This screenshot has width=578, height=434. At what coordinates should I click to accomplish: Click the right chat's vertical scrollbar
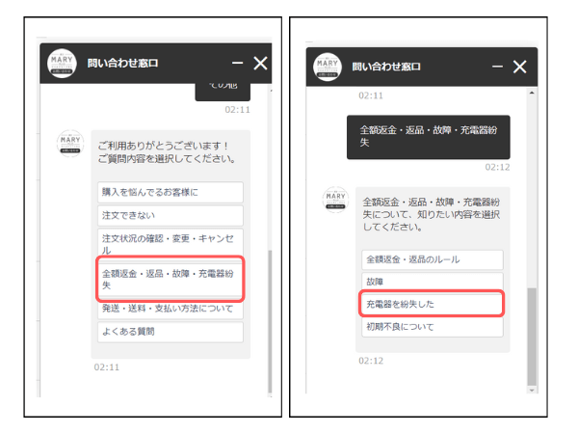(529, 338)
